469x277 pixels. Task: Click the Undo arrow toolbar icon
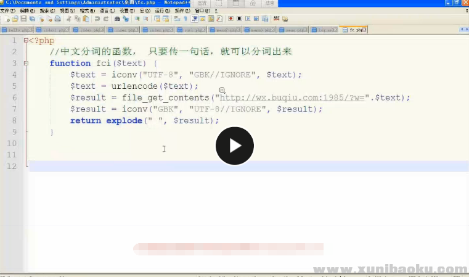(97, 19)
